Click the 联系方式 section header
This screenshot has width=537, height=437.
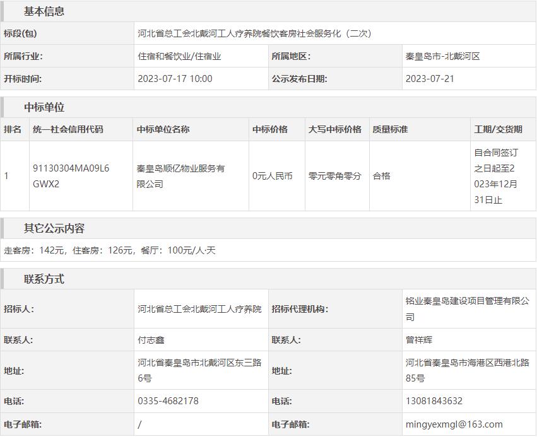click(44, 279)
